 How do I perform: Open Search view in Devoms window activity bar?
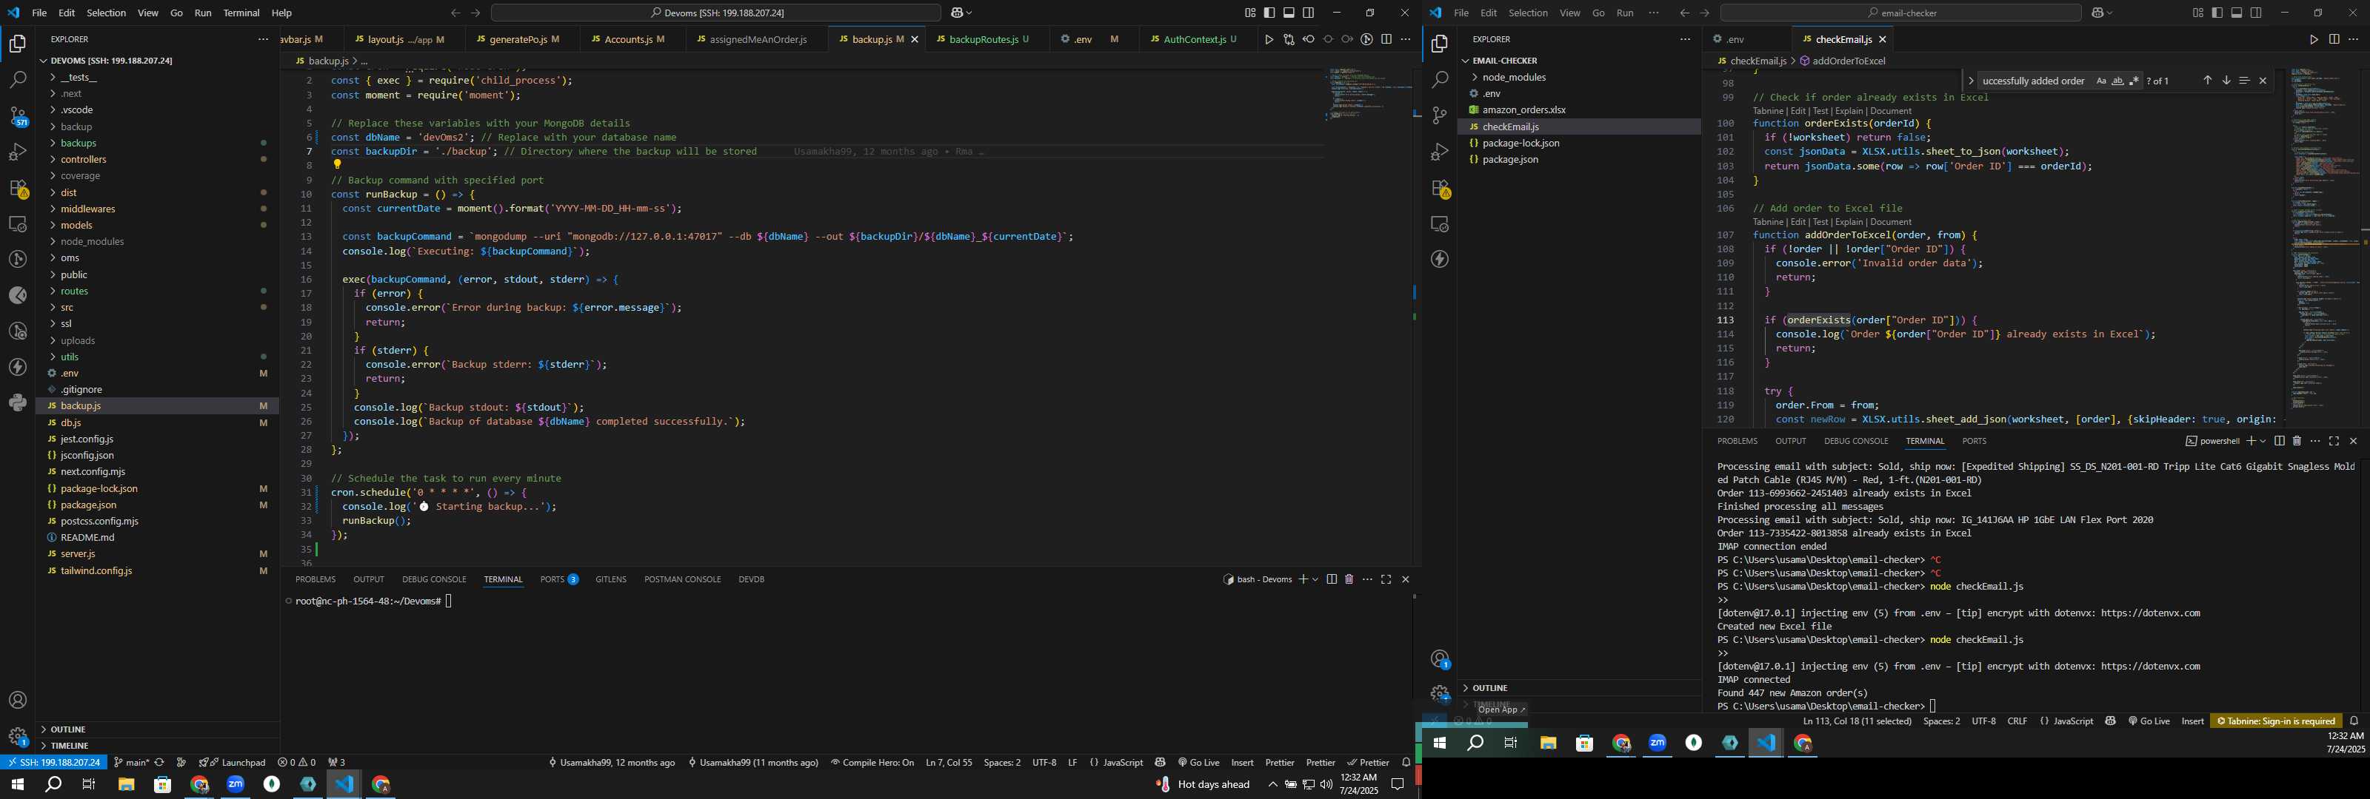[x=18, y=80]
